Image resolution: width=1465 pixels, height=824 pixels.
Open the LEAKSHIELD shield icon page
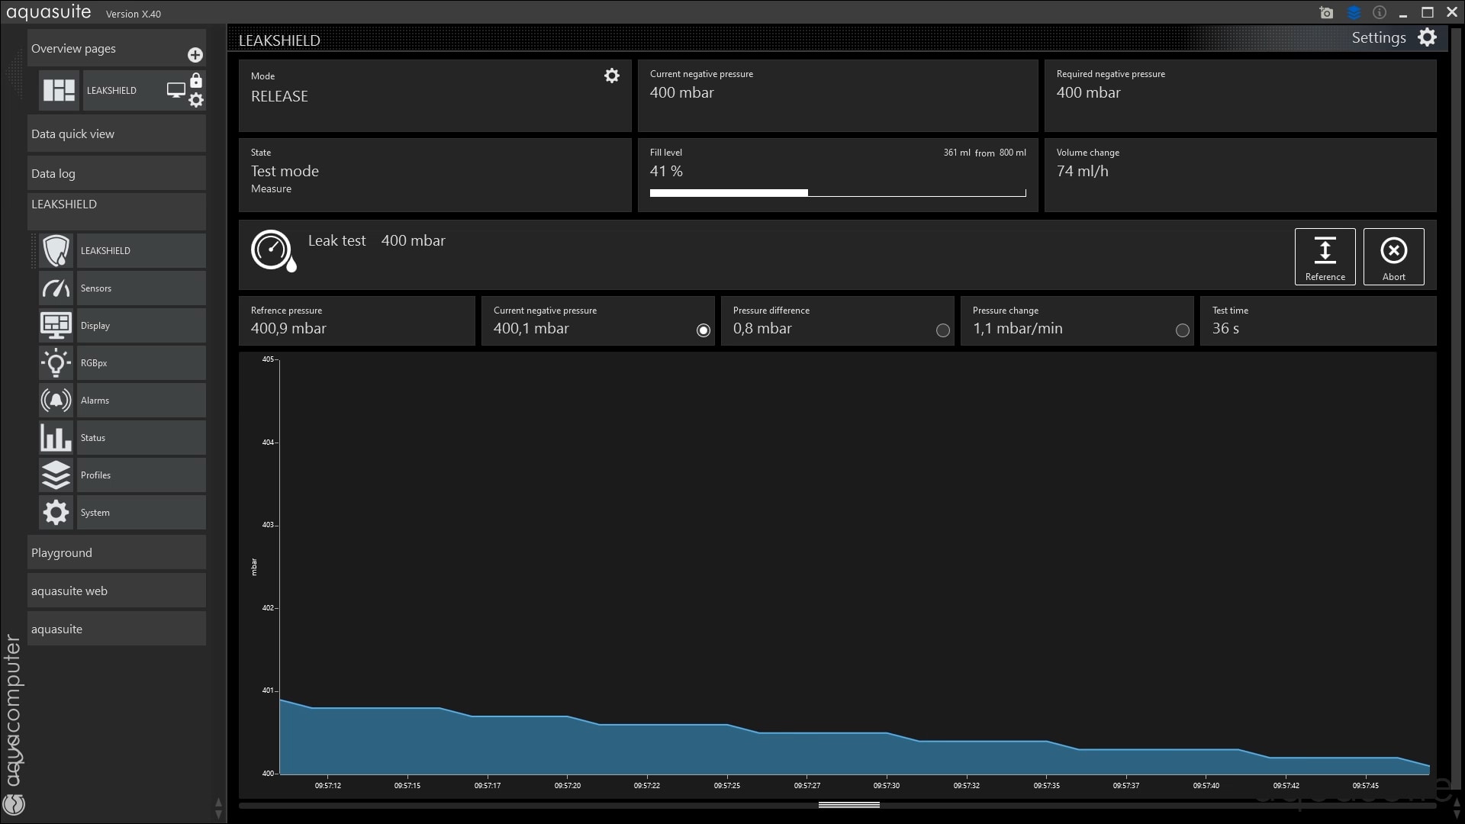tap(56, 250)
